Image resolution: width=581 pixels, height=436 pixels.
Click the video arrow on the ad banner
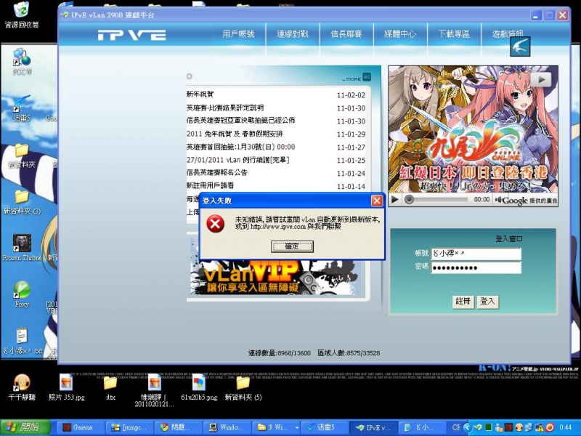pyautogui.click(x=541, y=79)
